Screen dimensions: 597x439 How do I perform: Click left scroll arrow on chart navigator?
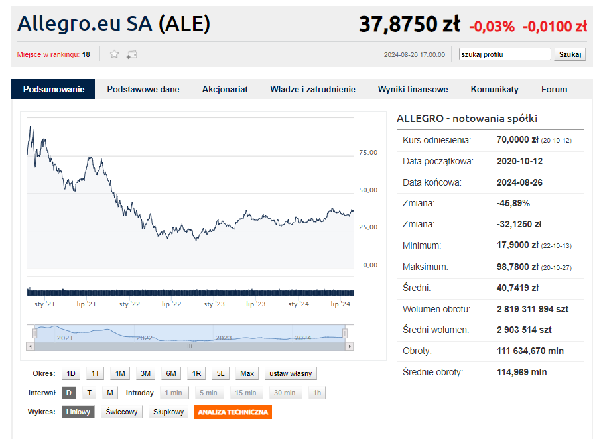pos(30,346)
